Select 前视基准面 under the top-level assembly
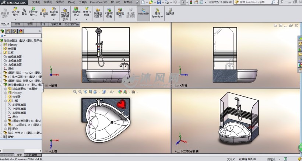The height and width of the screenshot is (161, 302). (x=15, y=57)
